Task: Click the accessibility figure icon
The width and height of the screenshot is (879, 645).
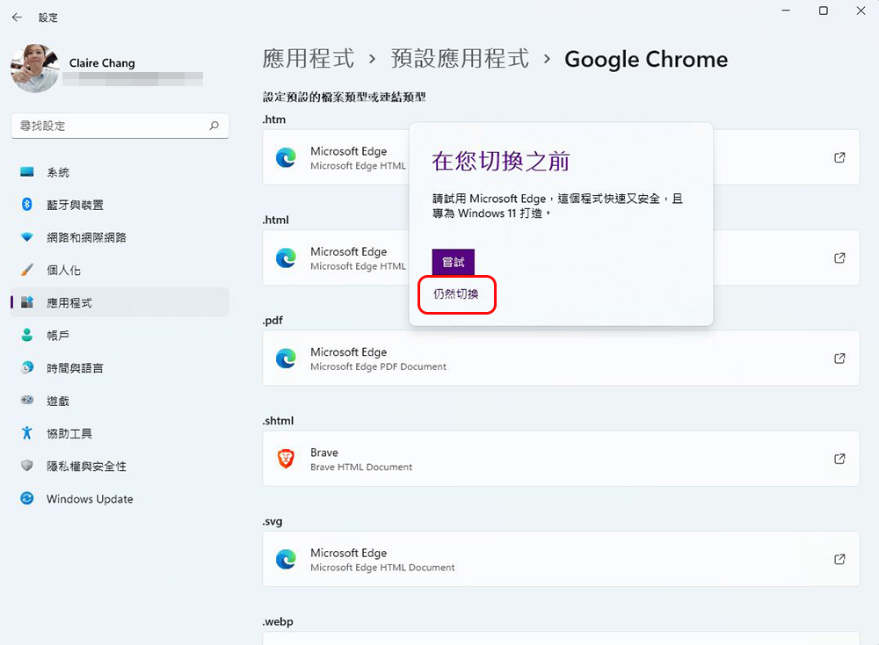Action: pos(27,432)
